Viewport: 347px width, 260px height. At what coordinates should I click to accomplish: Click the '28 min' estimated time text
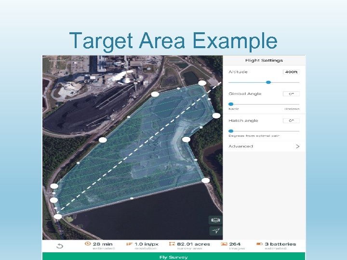[x=103, y=244]
